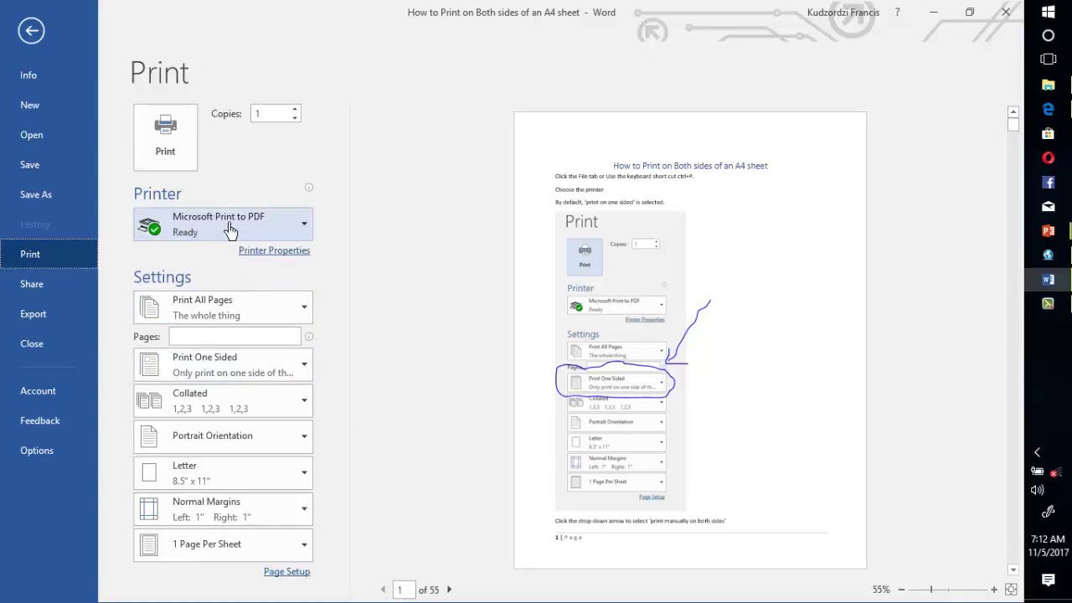Image resolution: width=1072 pixels, height=603 pixels.
Task: Open PowerPoint from the taskbar
Action: pos(1048,230)
